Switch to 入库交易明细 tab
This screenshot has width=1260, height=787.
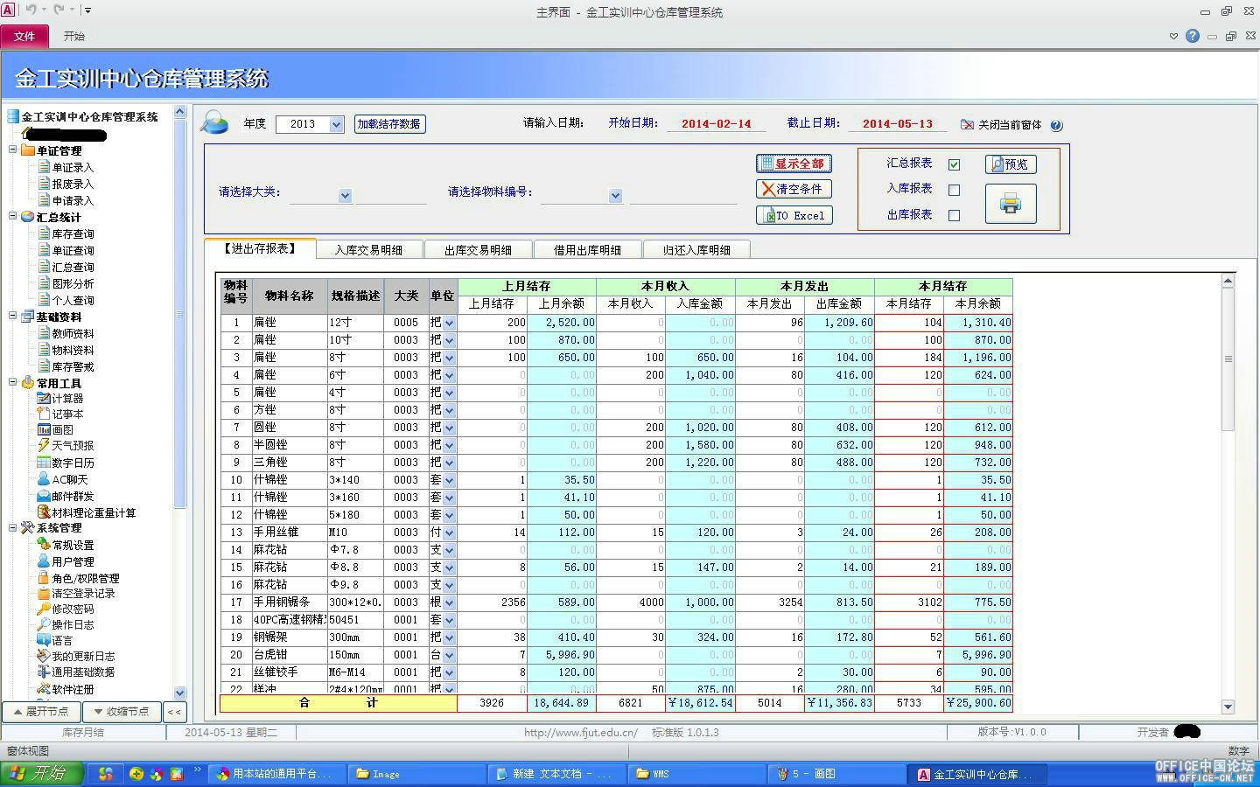tap(368, 250)
